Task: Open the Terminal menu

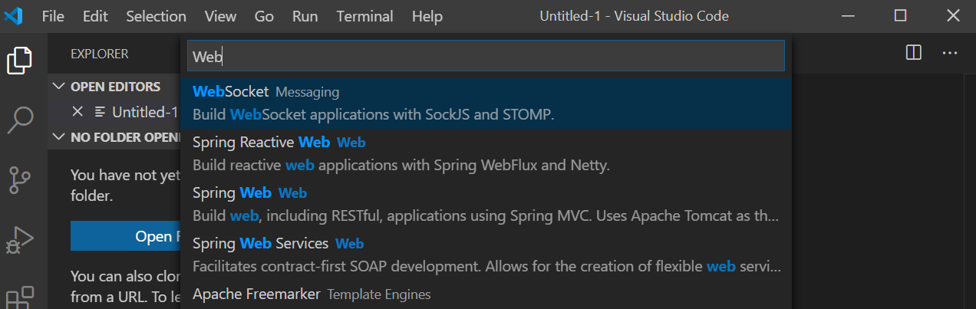Action: [364, 15]
